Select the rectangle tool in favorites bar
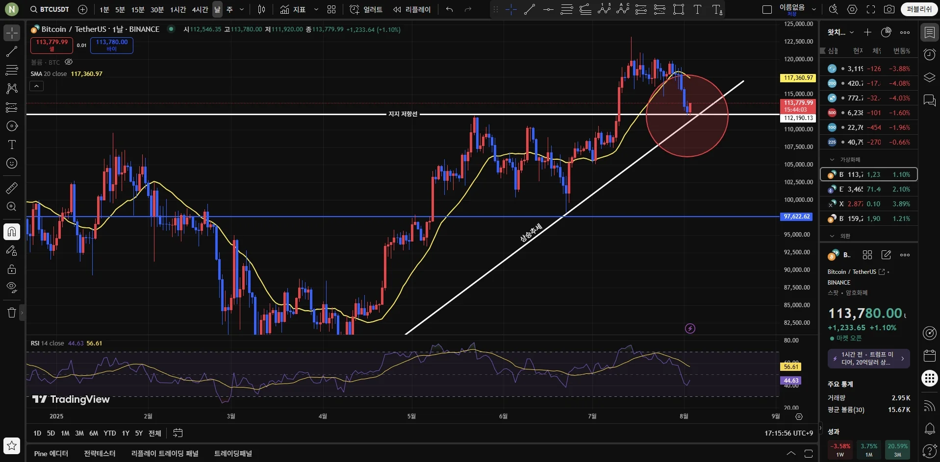 coord(679,9)
